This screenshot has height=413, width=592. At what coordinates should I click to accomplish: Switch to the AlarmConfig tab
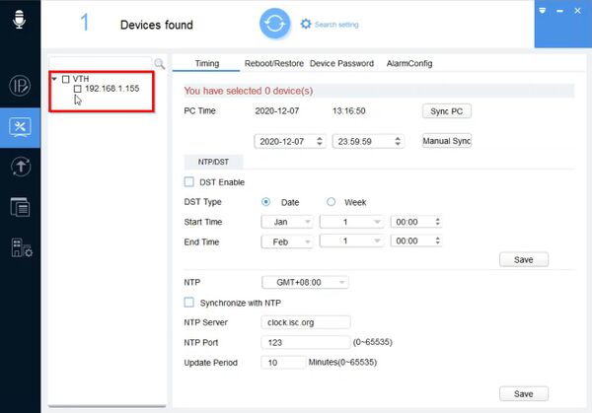click(409, 63)
